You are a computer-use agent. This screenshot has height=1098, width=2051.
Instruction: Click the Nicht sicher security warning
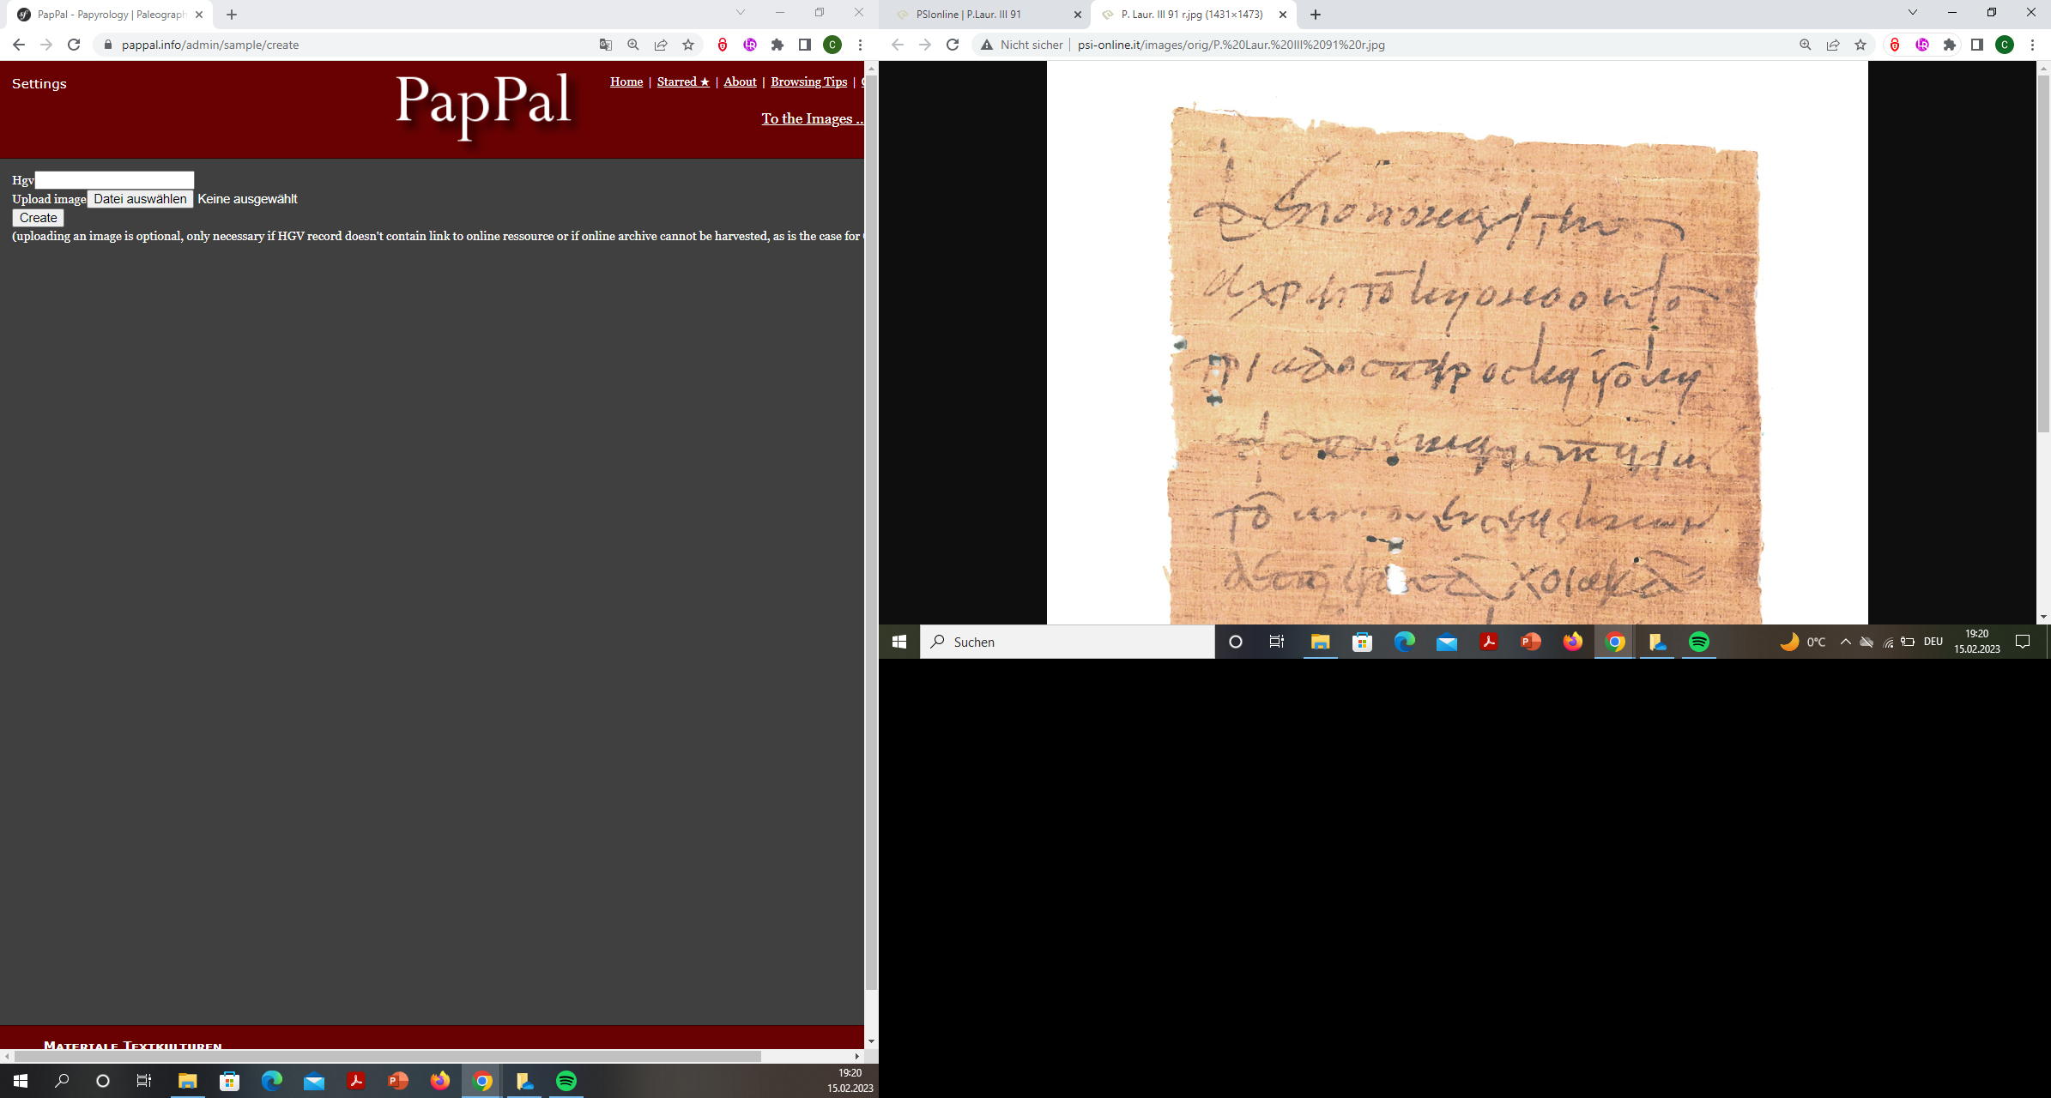coord(1023,45)
